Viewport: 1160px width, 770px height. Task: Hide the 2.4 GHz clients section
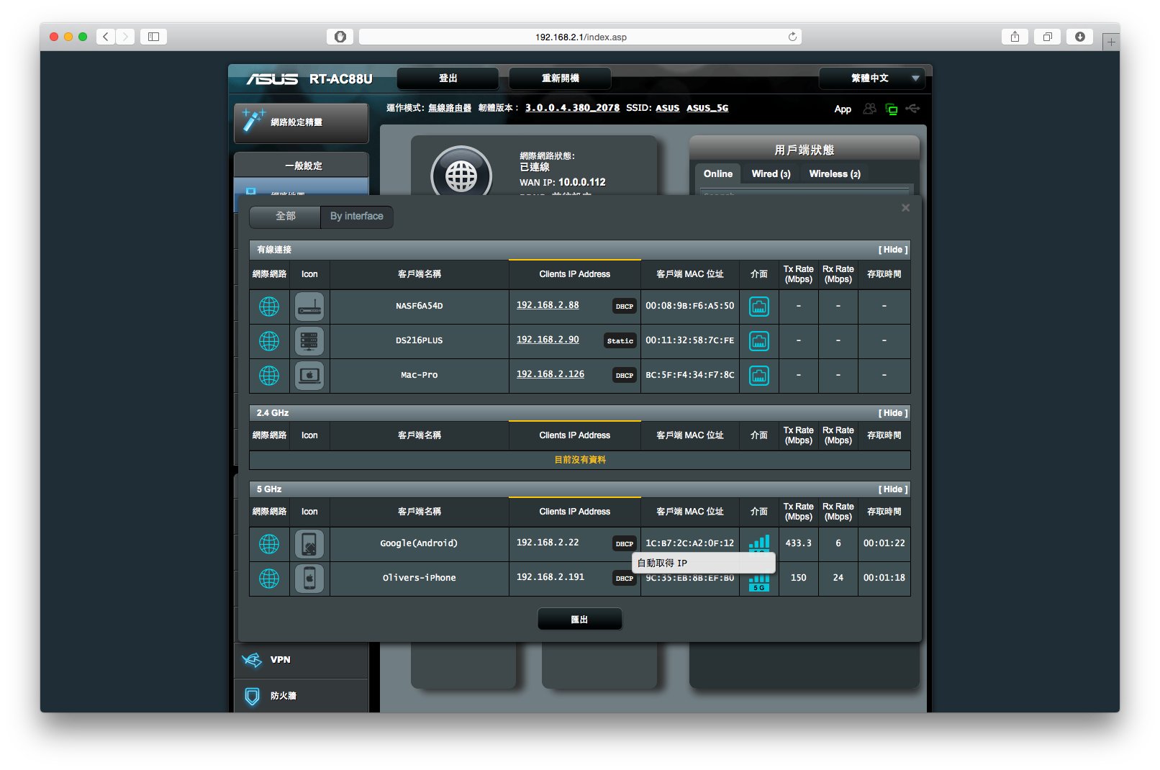(893, 413)
